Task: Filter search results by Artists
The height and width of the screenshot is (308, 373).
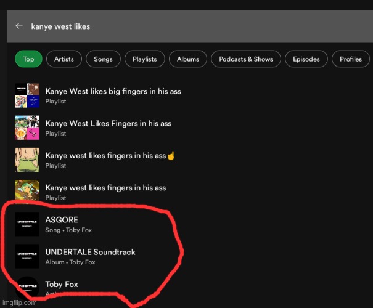Action: pyautogui.click(x=64, y=59)
